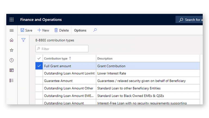This screenshot has height=118, width=209.
Task: Open the app launcher waffle icon
Action: pos(11,20)
